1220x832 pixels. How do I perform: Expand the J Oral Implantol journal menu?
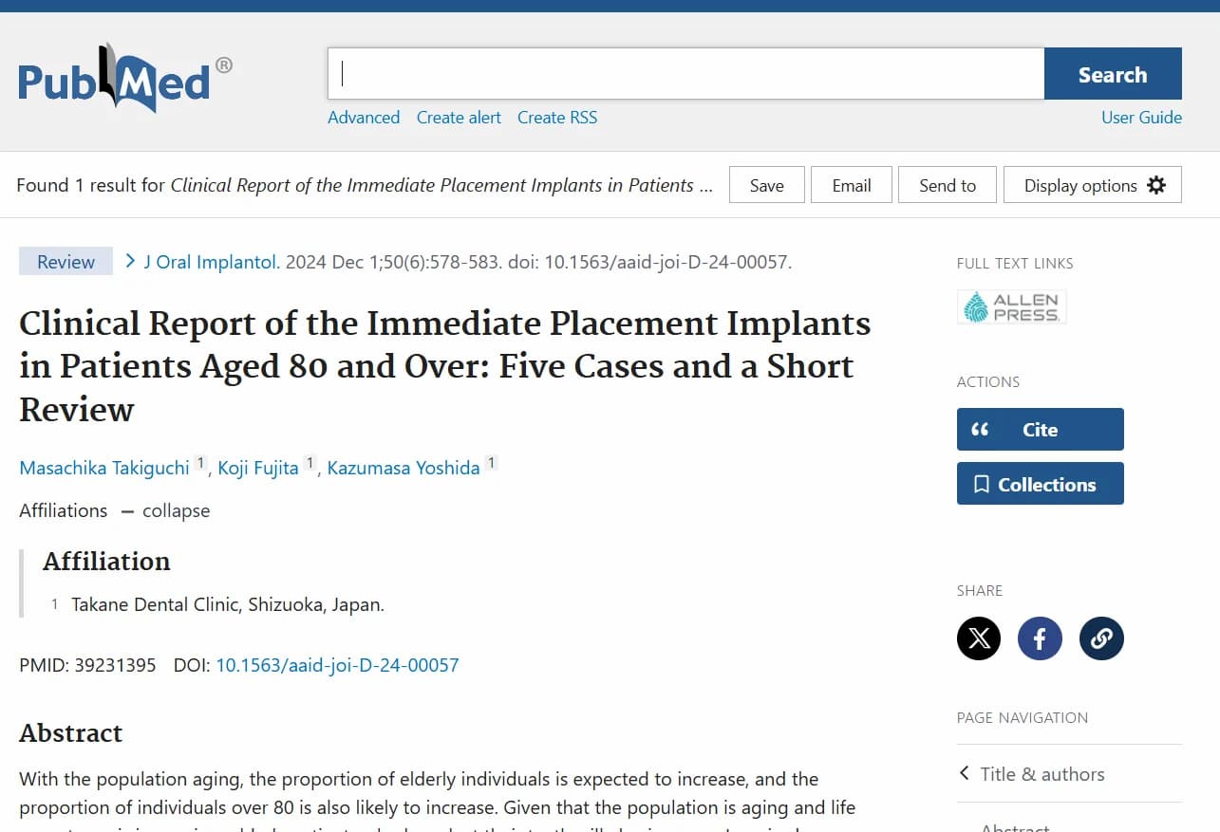coord(211,262)
